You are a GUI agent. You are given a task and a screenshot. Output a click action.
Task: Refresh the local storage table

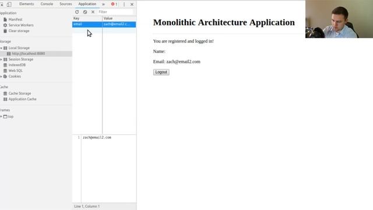[77, 12]
